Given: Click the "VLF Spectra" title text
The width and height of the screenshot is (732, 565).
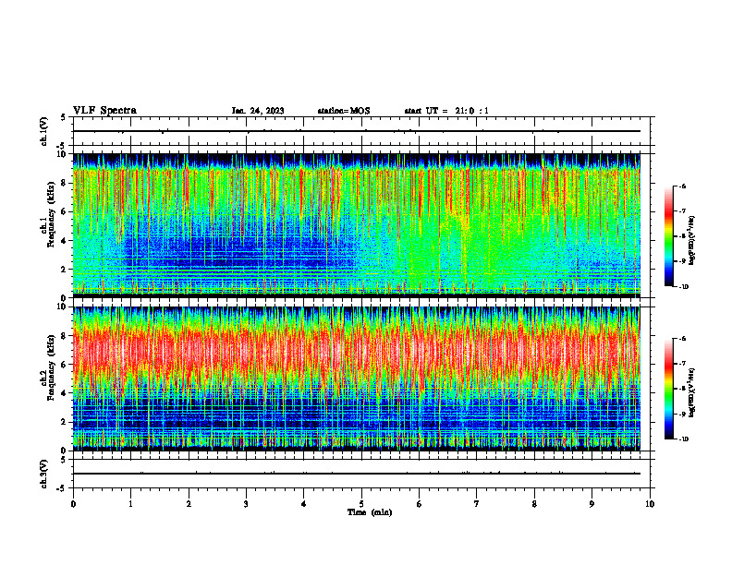Looking at the screenshot, I should [x=104, y=111].
